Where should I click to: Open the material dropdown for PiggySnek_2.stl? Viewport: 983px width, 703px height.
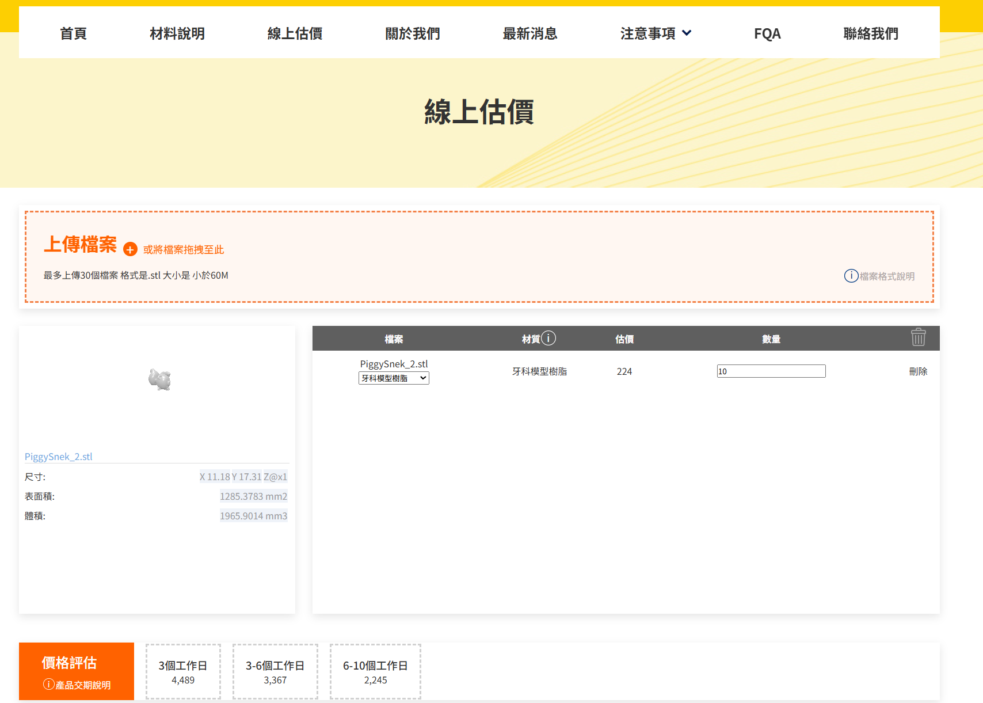tap(394, 378)
